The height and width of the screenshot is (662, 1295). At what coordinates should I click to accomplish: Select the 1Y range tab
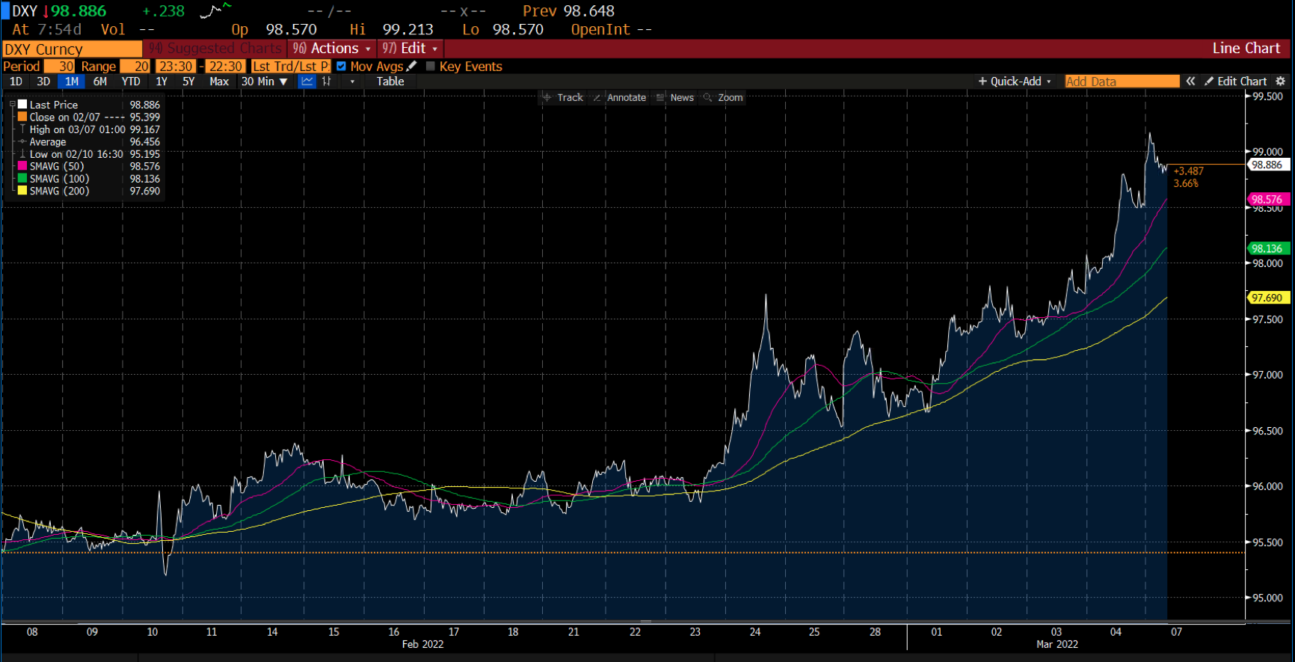pyautogui.click(x=162, y=82)
